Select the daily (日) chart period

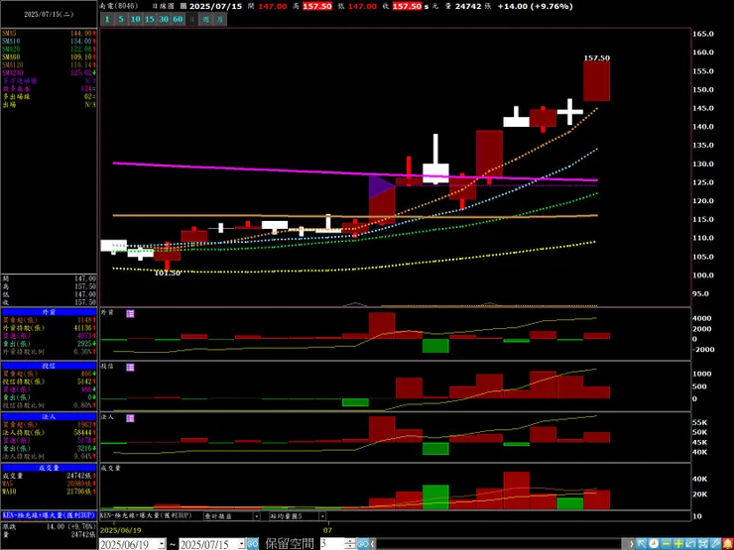(x=191, y=19)
